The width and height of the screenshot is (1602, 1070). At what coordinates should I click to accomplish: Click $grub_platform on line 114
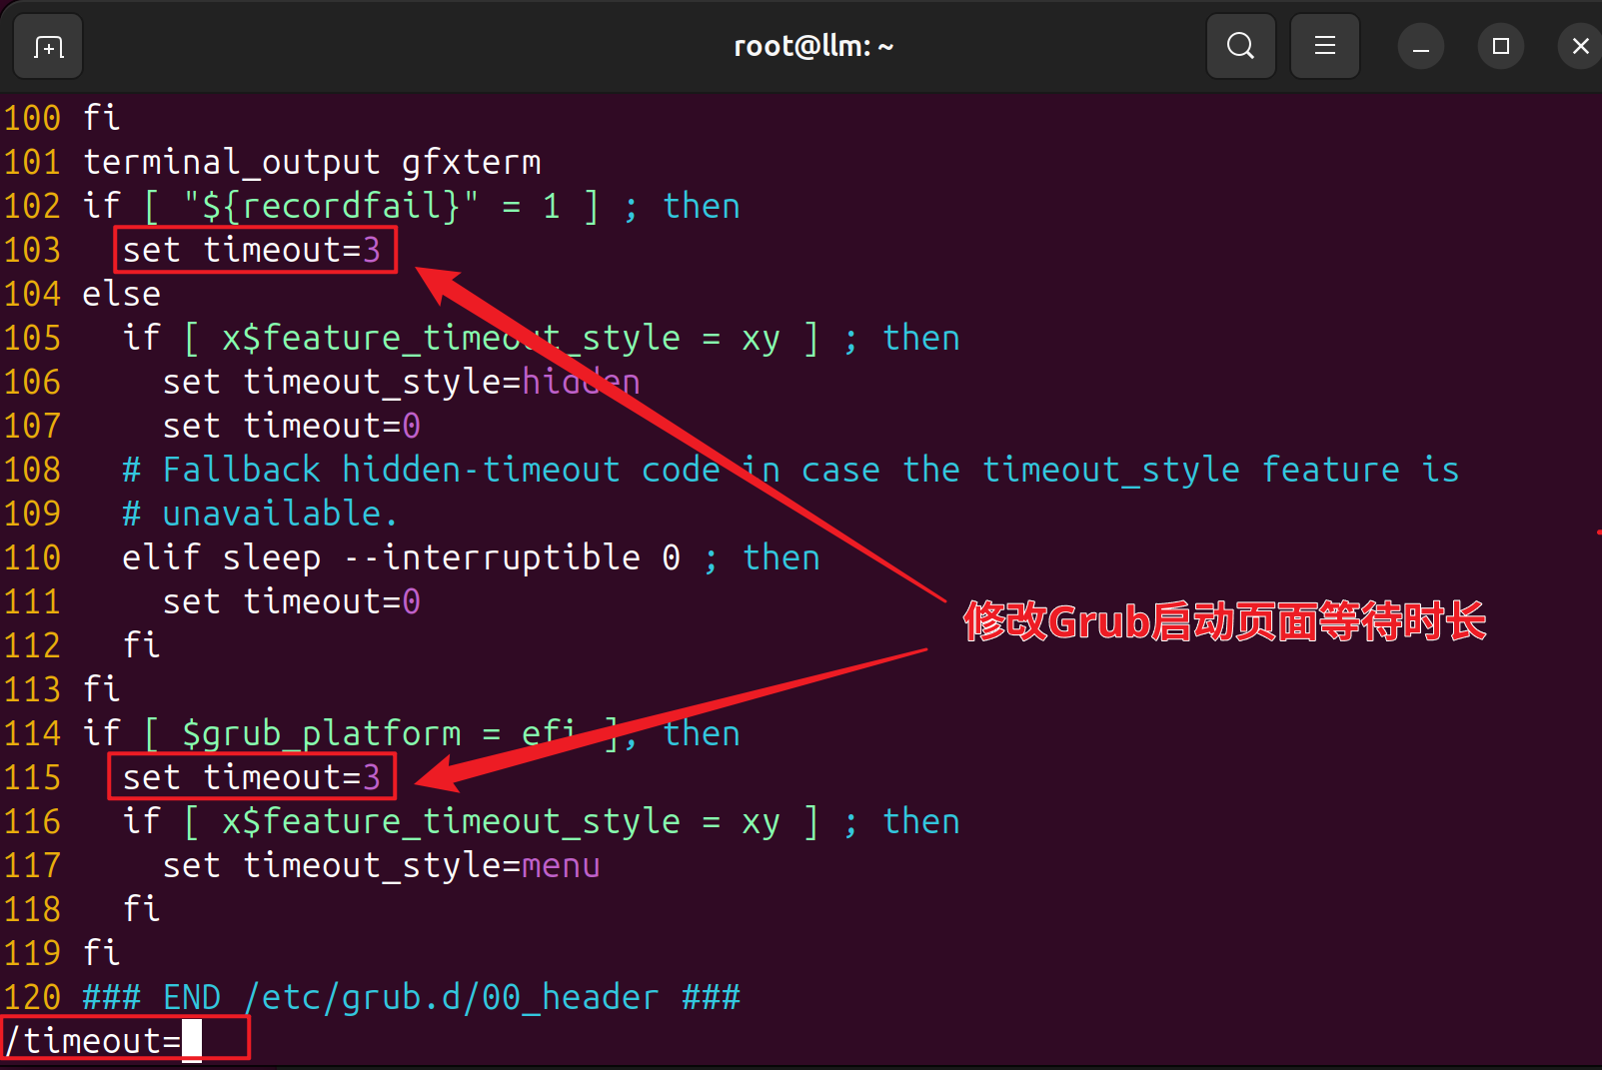coord(322,733)
